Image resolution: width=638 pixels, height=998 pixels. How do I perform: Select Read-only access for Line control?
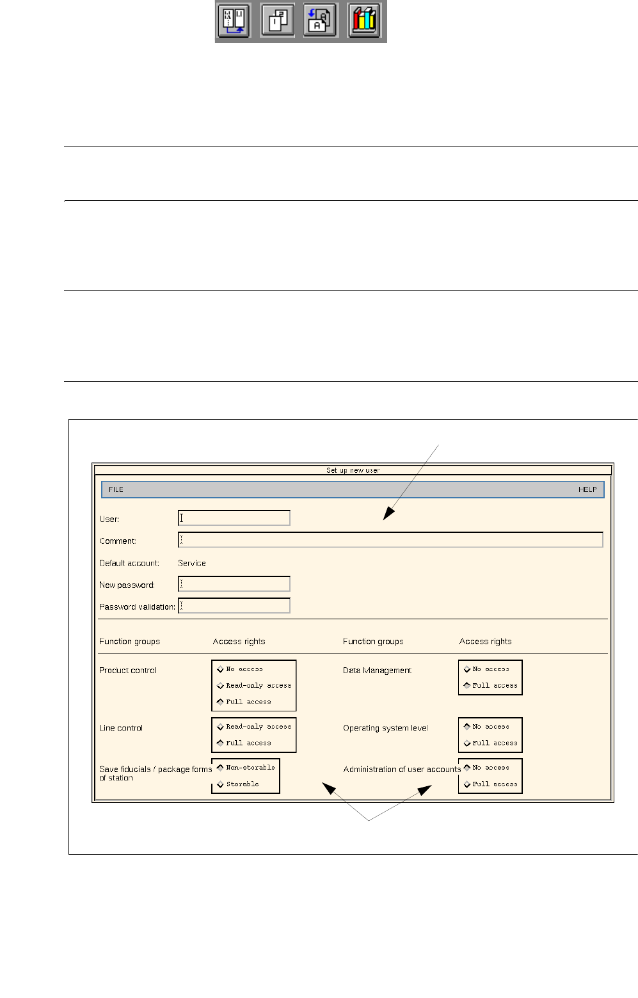pyautogui.click(x=254, y=727)
